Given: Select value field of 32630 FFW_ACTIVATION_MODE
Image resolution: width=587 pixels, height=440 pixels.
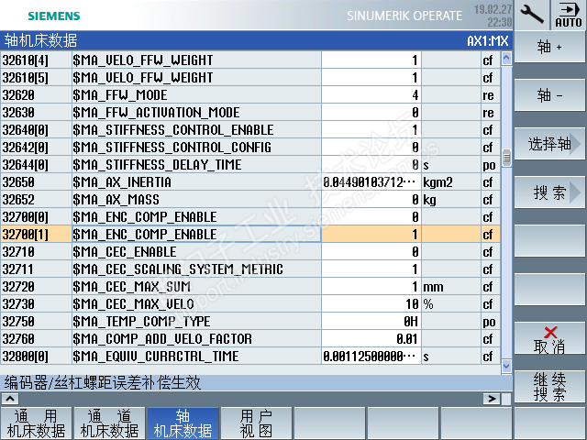Looking at the screenshot, I should pos(371,112).
